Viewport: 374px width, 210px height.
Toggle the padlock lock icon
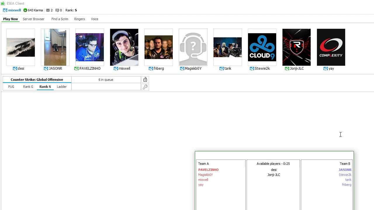[145, 80]
